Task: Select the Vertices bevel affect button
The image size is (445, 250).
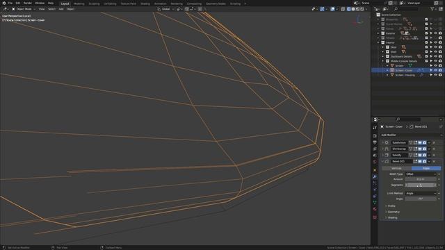Action: tap(396, 168)
